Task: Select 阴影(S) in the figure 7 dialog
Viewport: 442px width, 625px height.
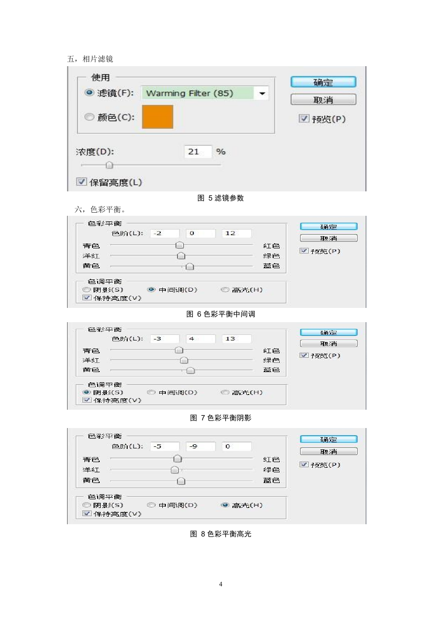Action: [86, 392]
